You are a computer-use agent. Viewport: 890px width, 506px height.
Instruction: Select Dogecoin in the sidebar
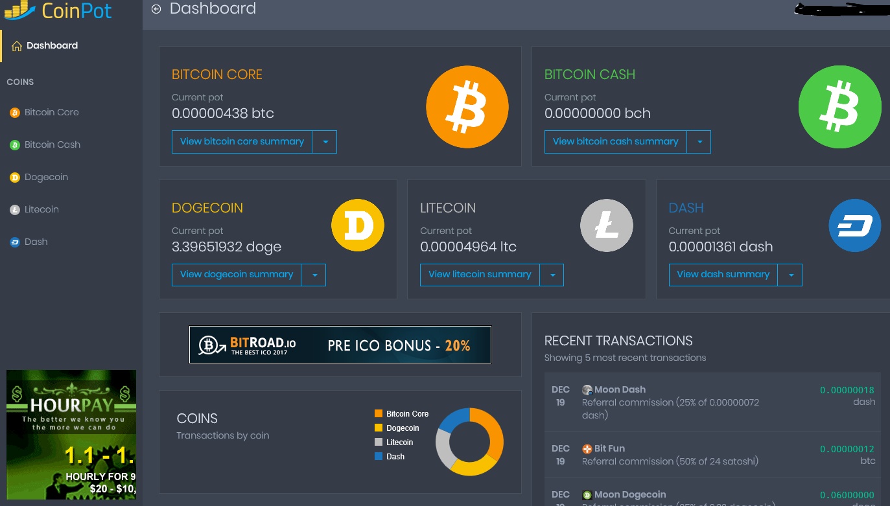click(46, 177)
